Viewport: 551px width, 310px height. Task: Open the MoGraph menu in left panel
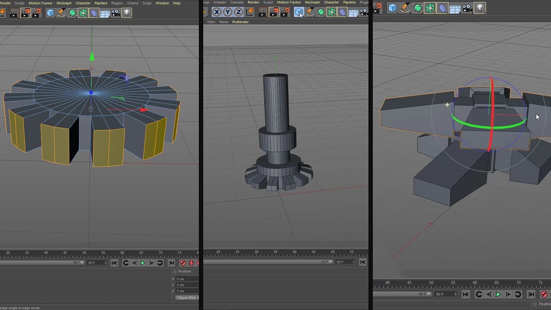coord(64,3)
